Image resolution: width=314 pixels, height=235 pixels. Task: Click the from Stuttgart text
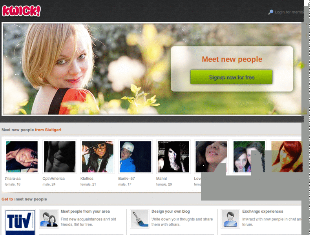click(48, 130)
